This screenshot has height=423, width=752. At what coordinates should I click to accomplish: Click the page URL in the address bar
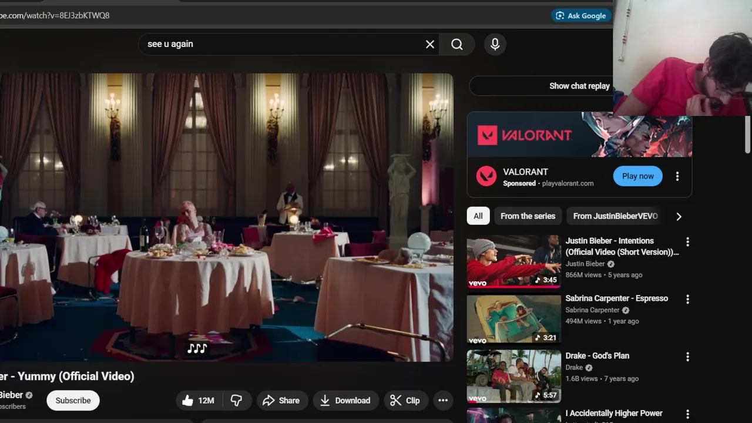(55, 15)
